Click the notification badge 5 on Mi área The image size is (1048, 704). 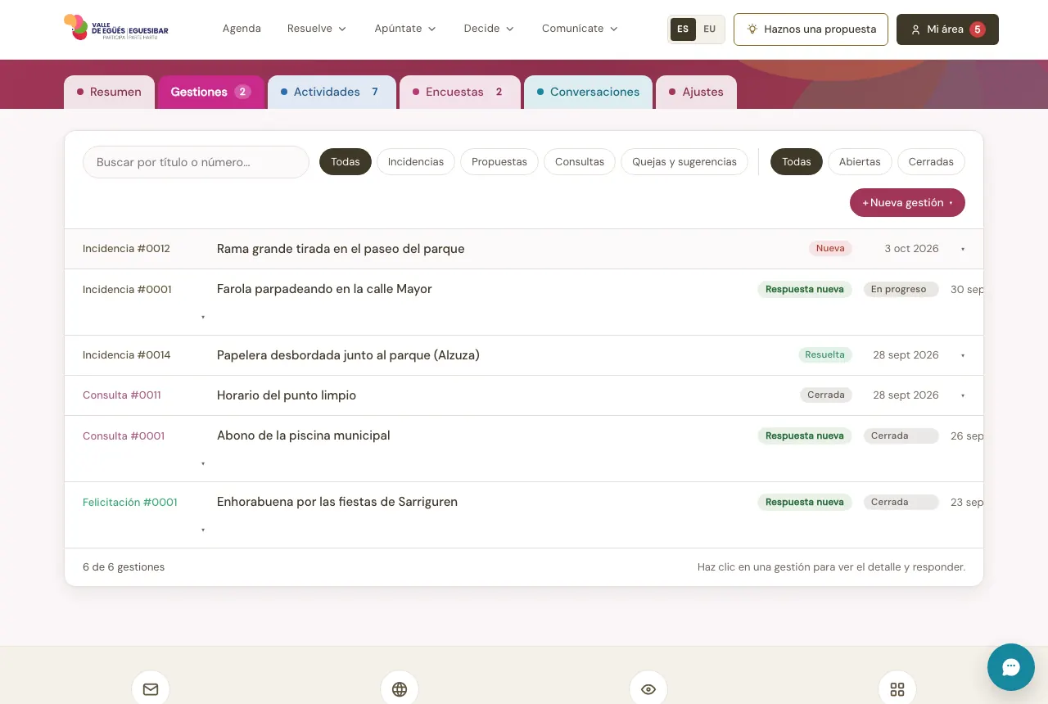tap(978, 29)
